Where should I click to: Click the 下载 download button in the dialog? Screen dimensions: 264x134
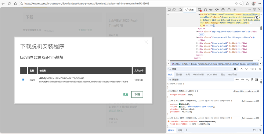coord(137,94)
